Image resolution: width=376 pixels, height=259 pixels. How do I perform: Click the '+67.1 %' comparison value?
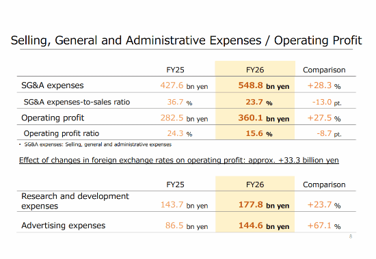pyautogui.click(x=324, y=226)
